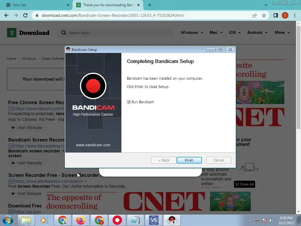Close the New Tab tab

[68, 5]
